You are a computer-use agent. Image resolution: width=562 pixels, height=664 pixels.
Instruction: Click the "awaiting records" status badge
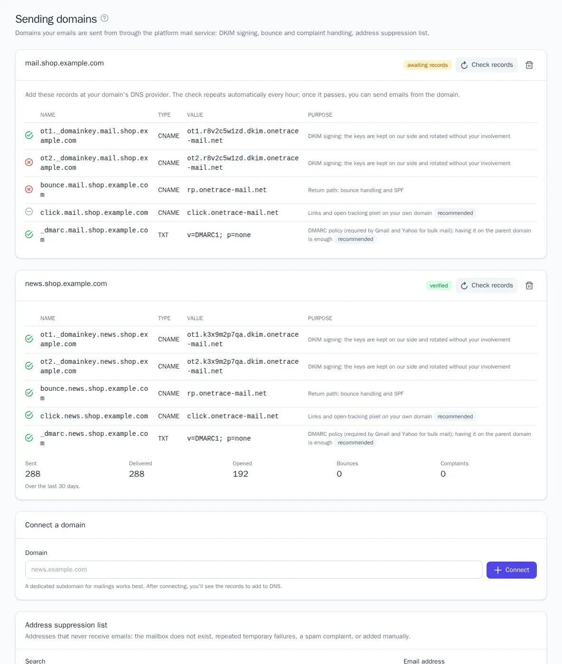click(428, 65)
